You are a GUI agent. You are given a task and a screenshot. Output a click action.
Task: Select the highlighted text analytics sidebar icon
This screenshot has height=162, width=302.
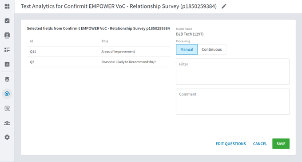[x=7, y=94]
